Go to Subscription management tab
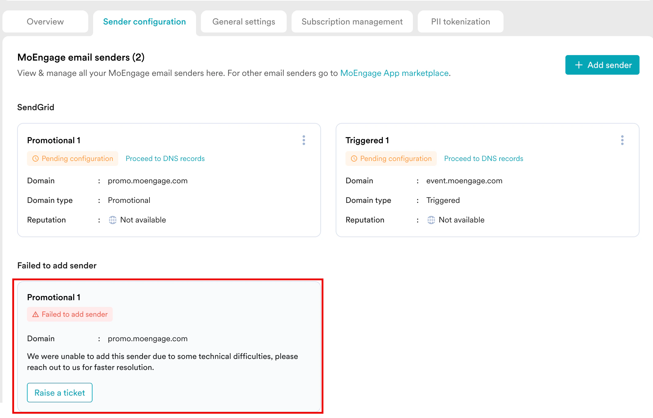 352,22
